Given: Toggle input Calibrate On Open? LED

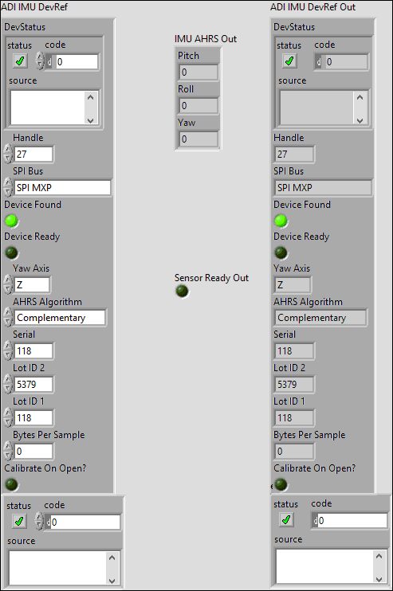Looking at the screenshot, I should (x=11, y=484).
